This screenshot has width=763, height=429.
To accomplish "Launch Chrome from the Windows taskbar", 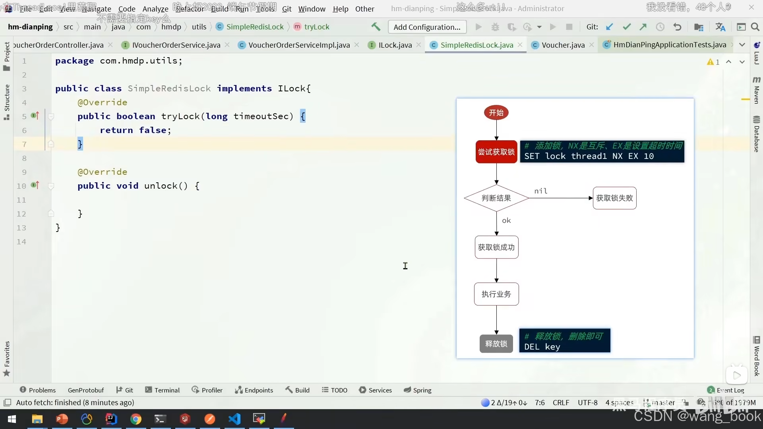I will coord(136,419).
